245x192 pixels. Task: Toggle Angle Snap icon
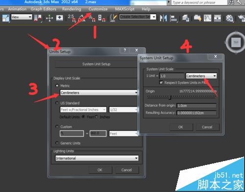click(82, 18)
